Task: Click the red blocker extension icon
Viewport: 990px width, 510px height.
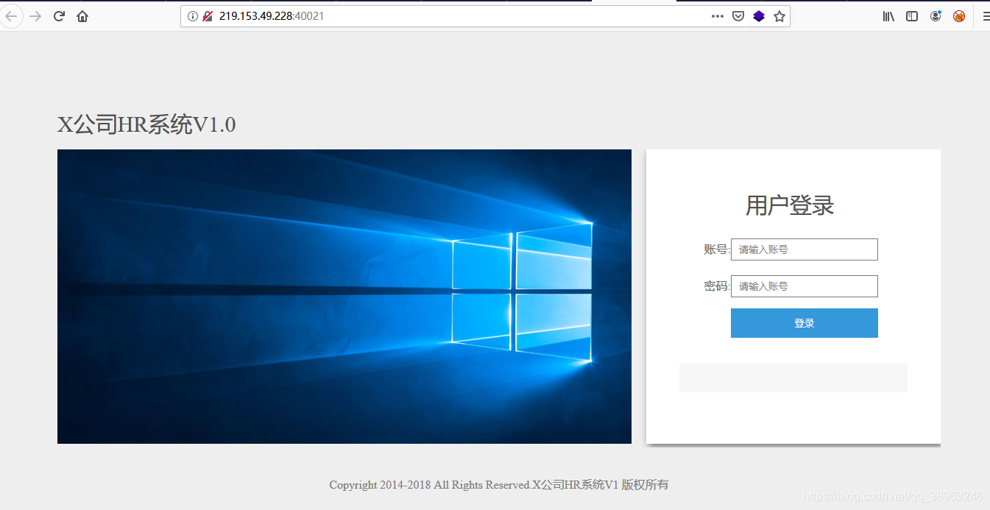Action: 959,16
